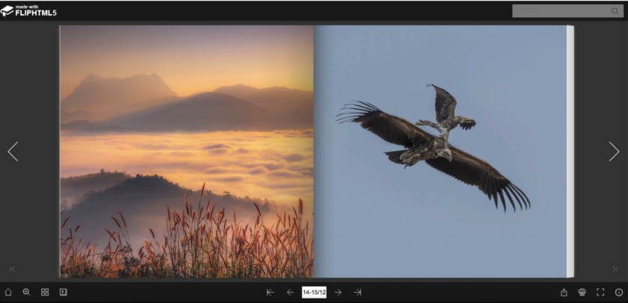Image resolution: width=628 pixels, height=303 pixels.
Task: Click the page number field 14-15
Action: click(x=314, y=293)
